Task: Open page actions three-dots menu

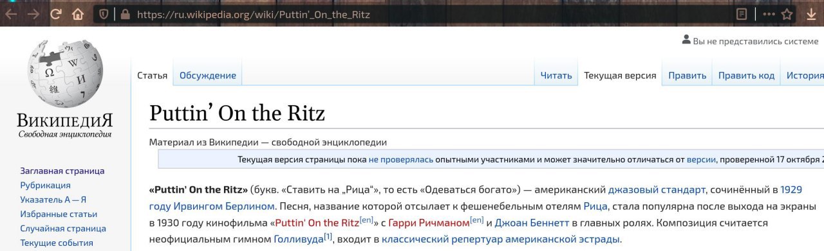Action: pos(769,13)
